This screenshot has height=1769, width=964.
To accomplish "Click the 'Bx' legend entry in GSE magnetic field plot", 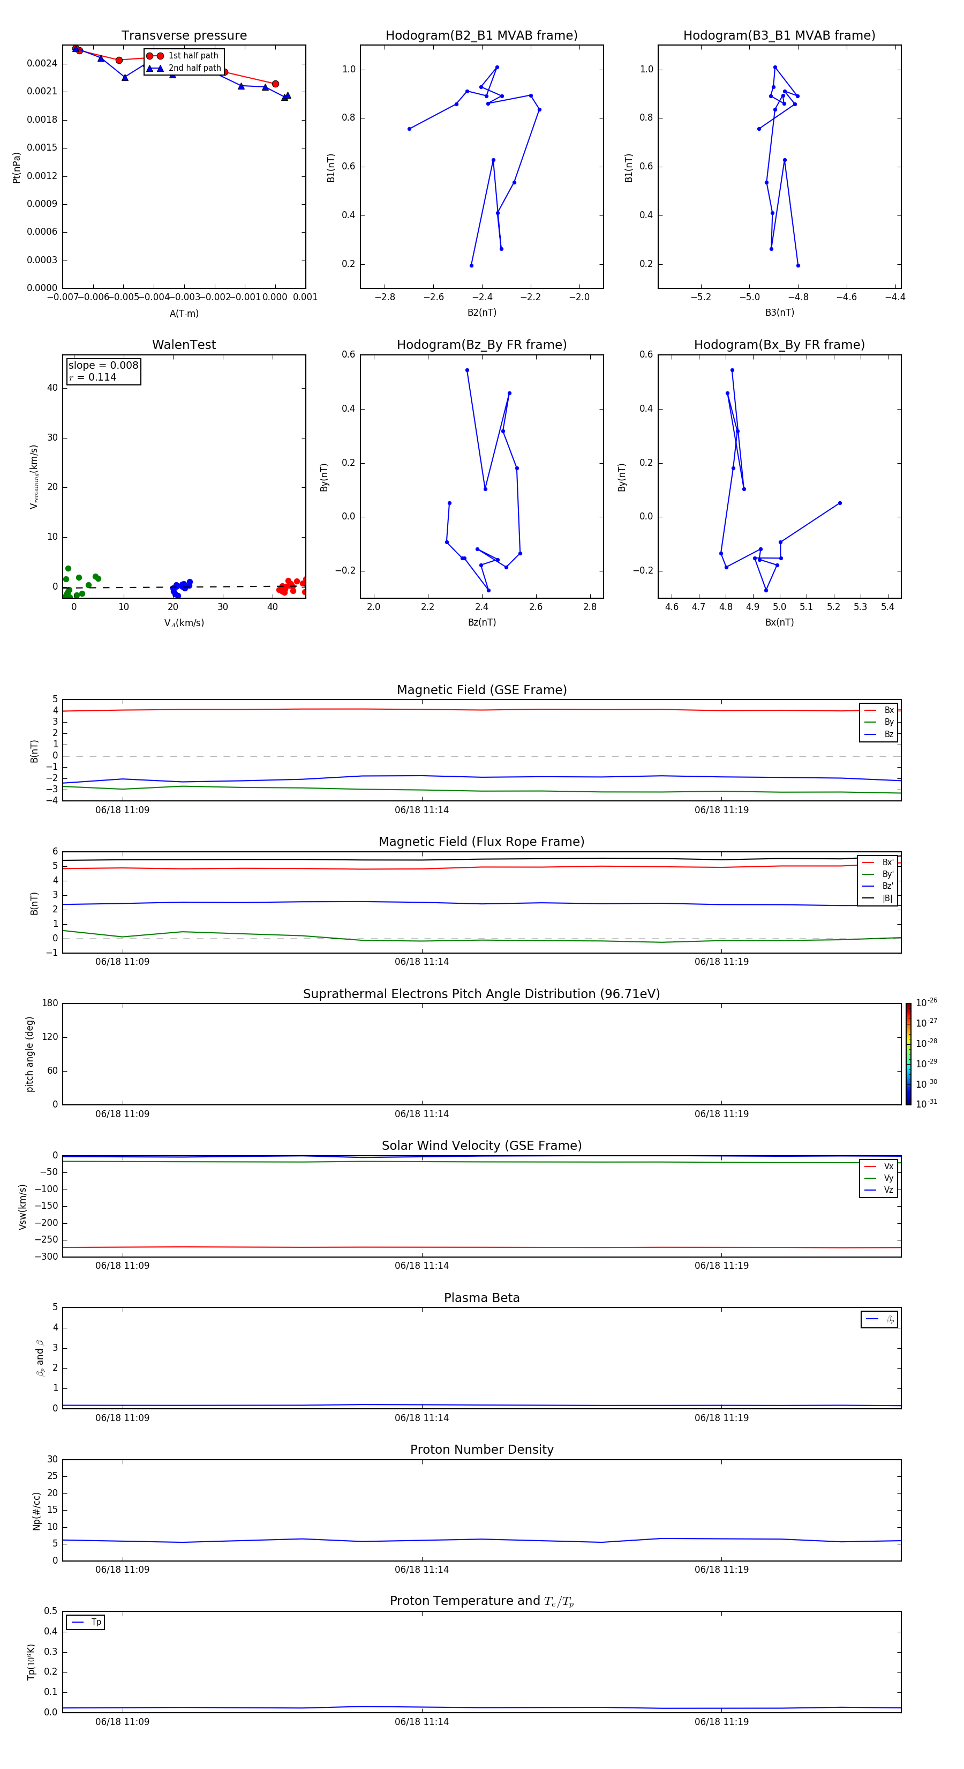I will coord(879,710).
